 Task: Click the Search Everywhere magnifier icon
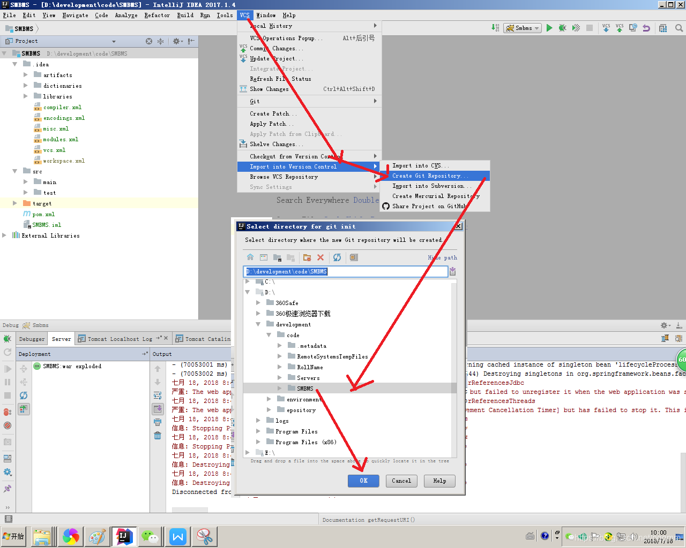[678, 28]
